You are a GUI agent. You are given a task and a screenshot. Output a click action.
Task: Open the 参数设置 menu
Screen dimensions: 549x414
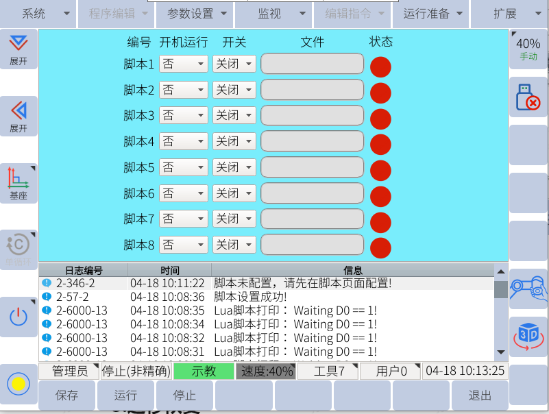(195, 14)
